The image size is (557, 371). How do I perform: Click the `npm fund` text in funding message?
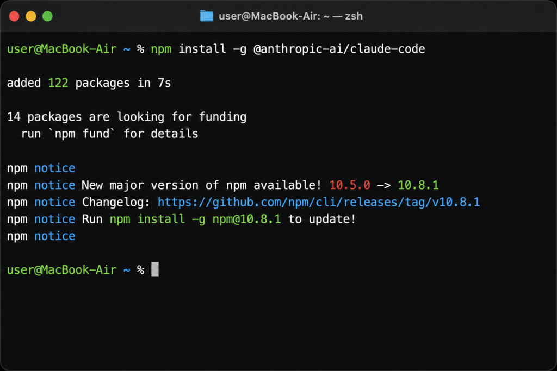click(82, 134)
